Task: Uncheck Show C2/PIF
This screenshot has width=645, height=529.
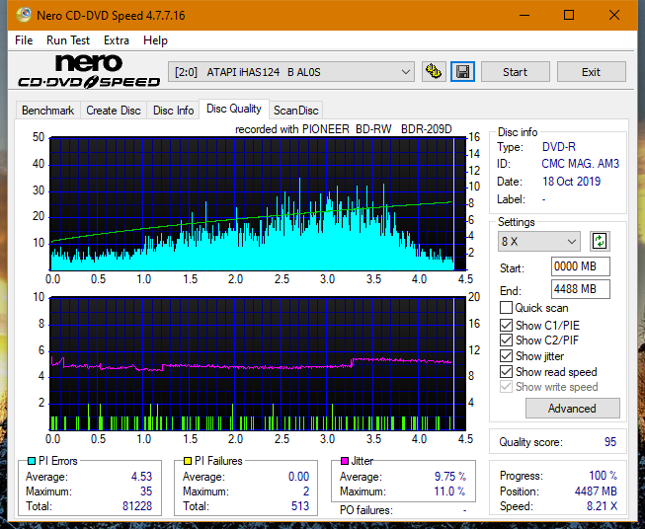Action: pyautogui.click(x=506, y=340)
